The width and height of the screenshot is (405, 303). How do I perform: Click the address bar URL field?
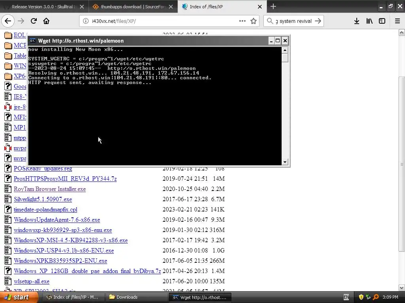point(165,21)
